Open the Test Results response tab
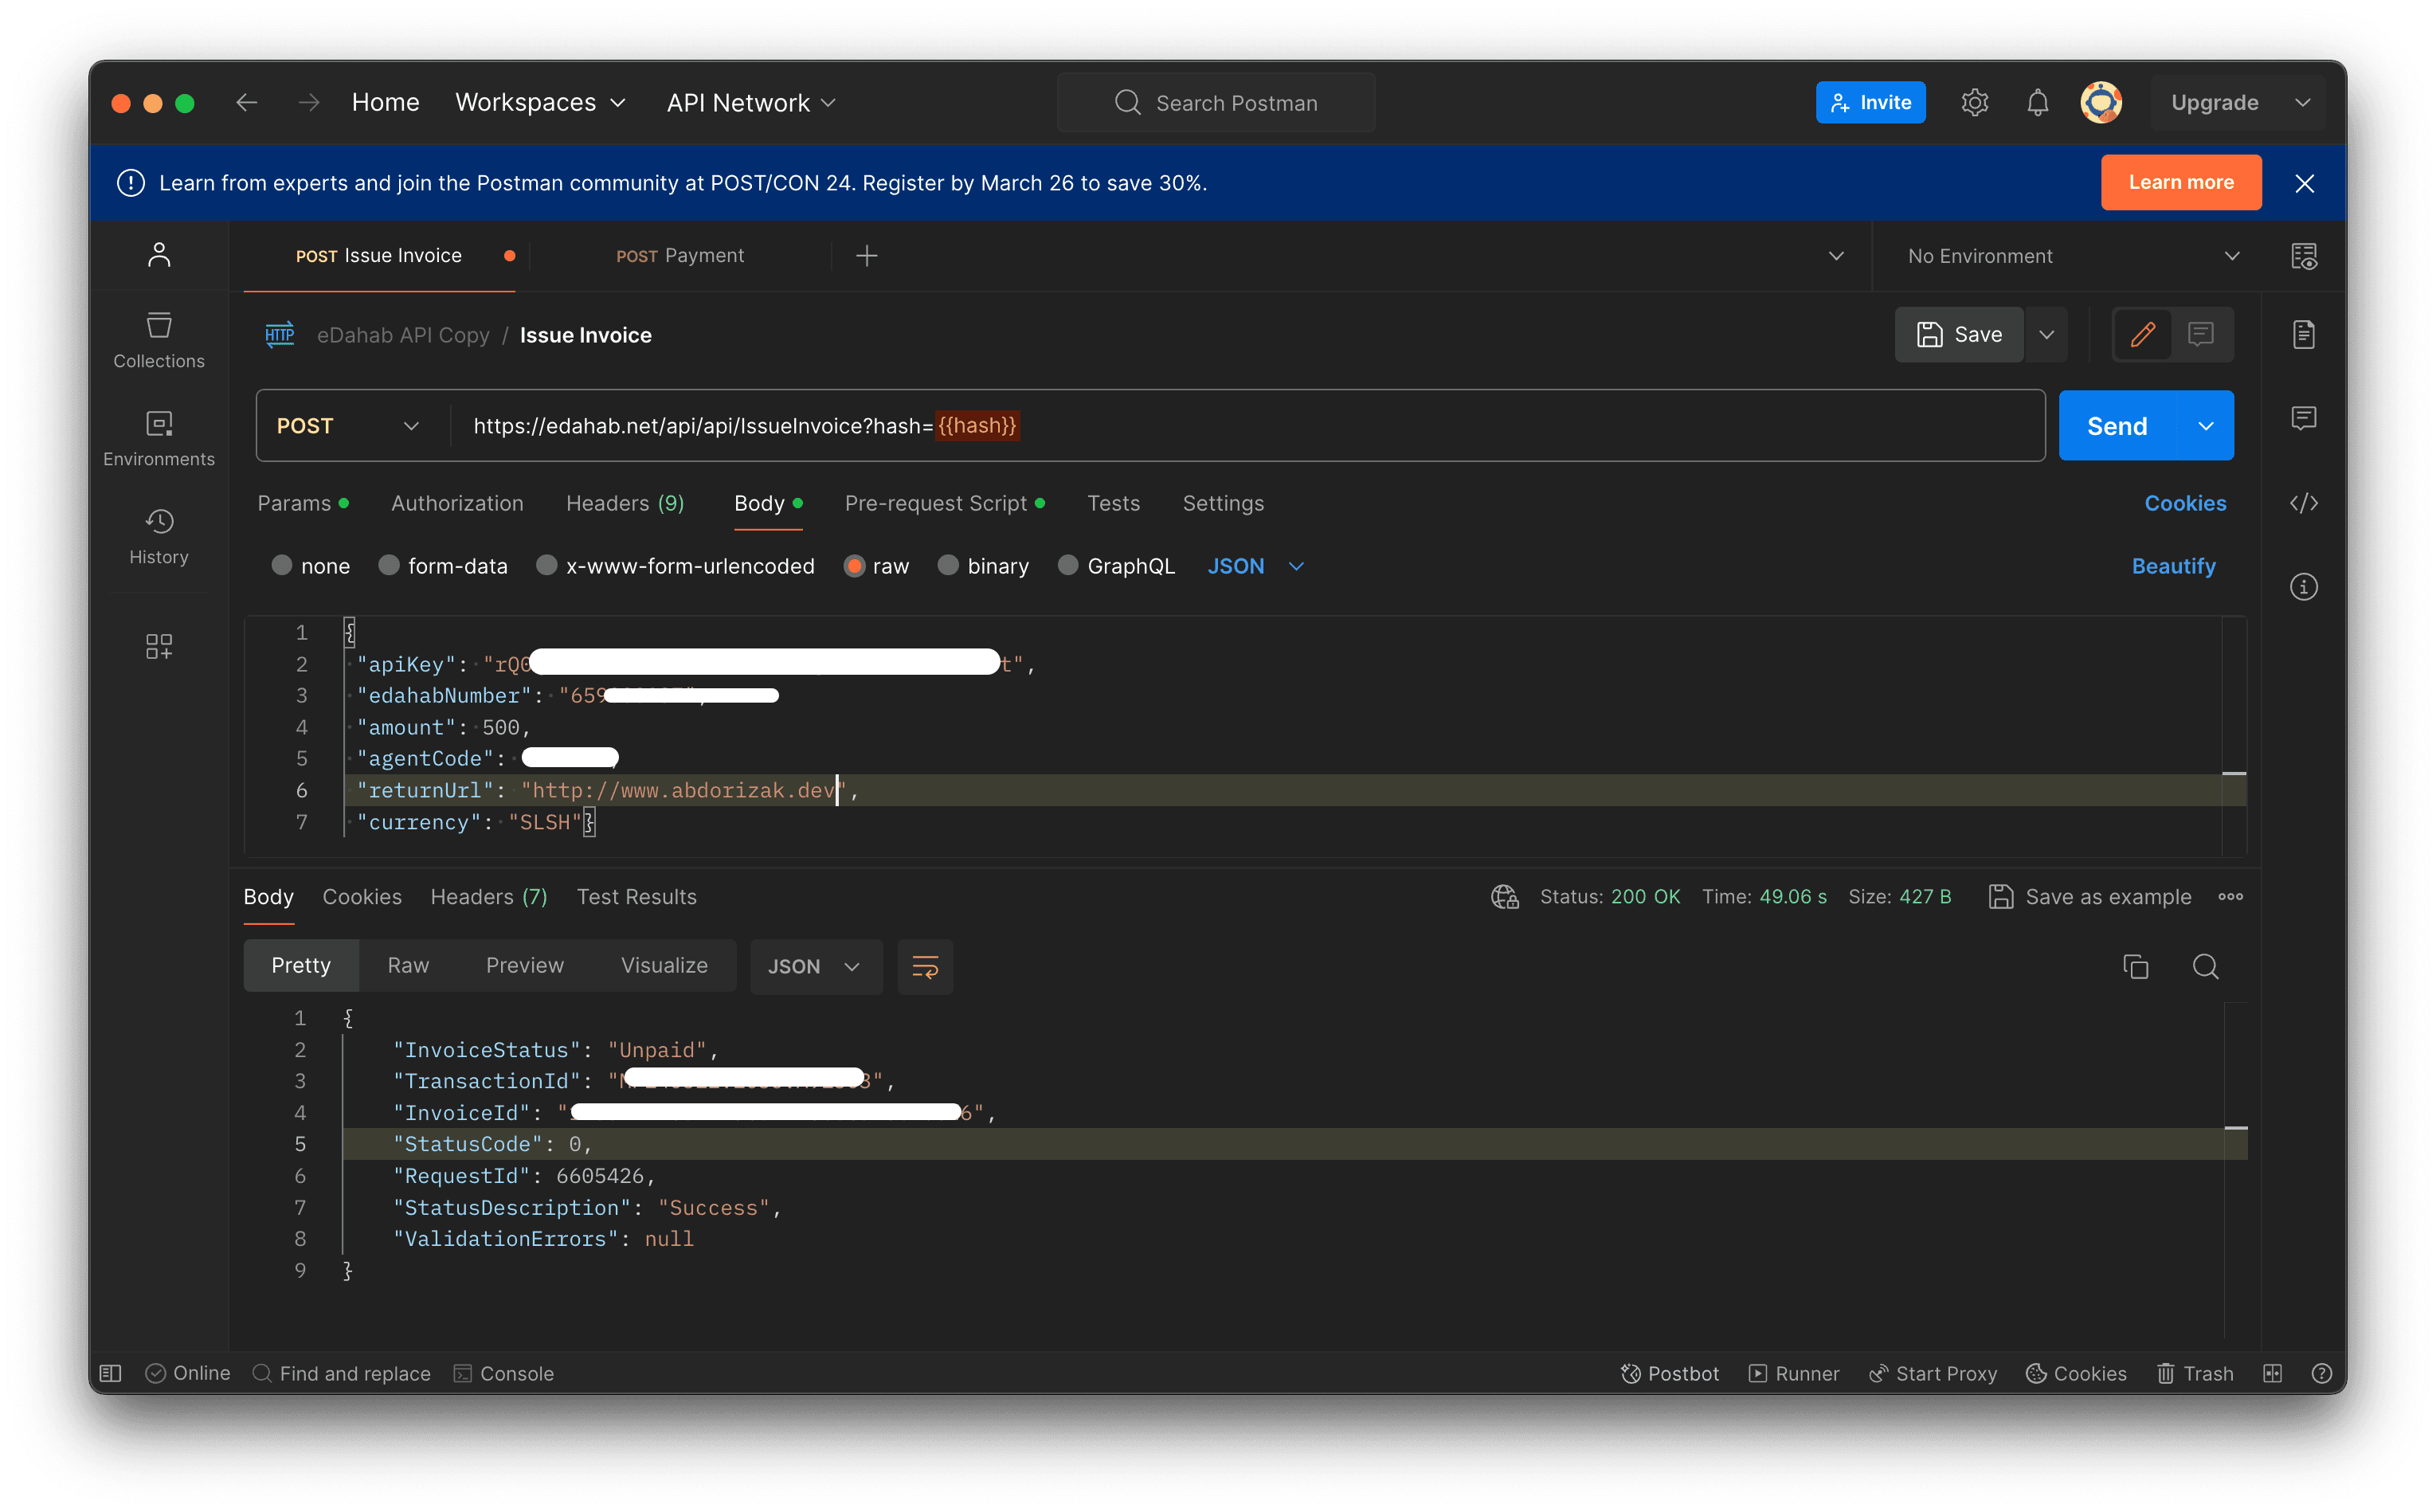This screenshot has width=2436, height=1512. coord(636,897)
